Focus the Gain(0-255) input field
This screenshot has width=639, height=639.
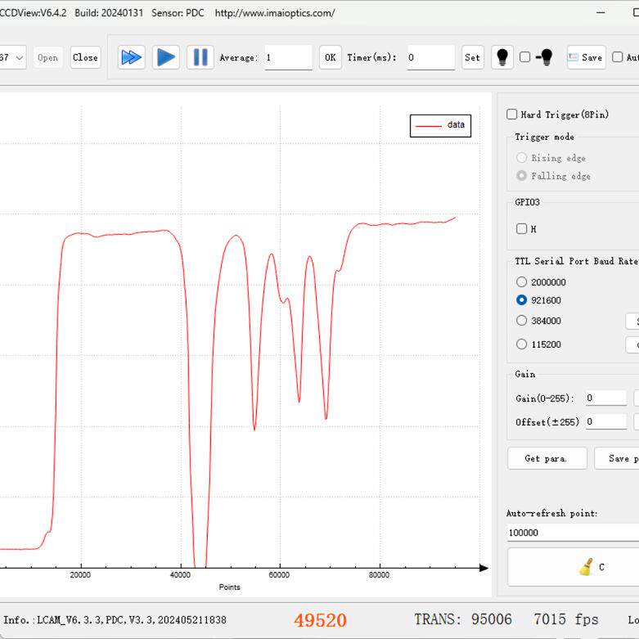pos(606,398)
